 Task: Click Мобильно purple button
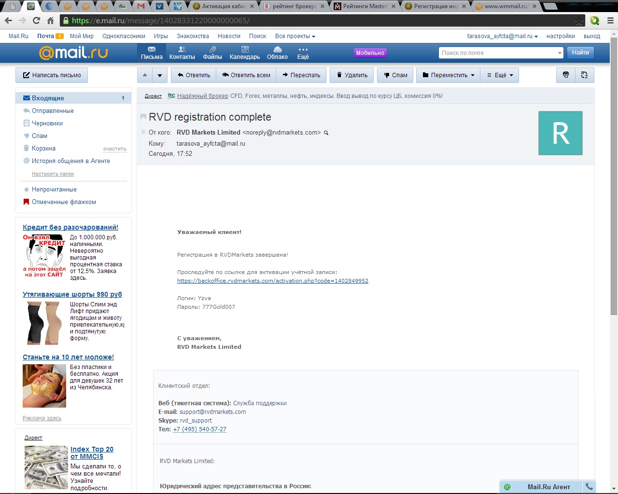370,53
